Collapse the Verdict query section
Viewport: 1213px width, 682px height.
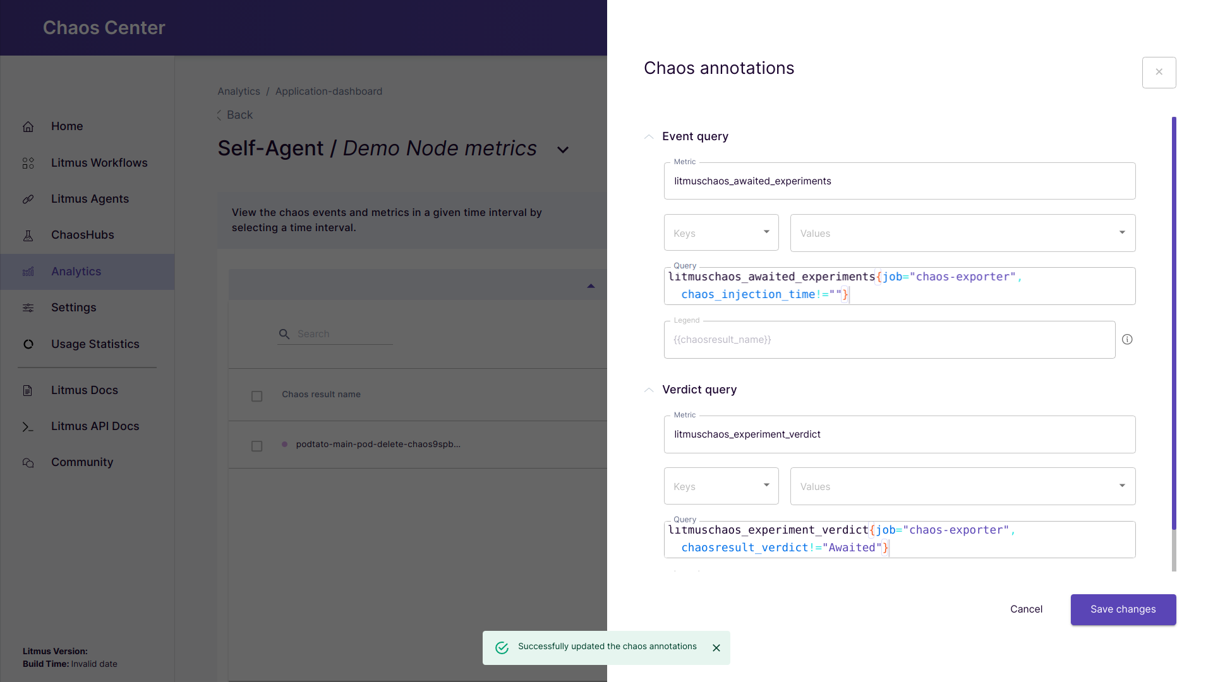point(649,390)
